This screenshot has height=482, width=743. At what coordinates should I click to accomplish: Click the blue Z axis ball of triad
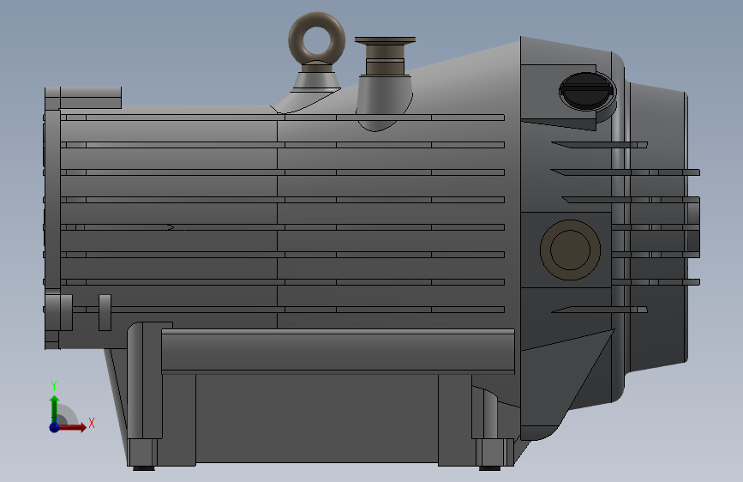(x=55, y=427)
